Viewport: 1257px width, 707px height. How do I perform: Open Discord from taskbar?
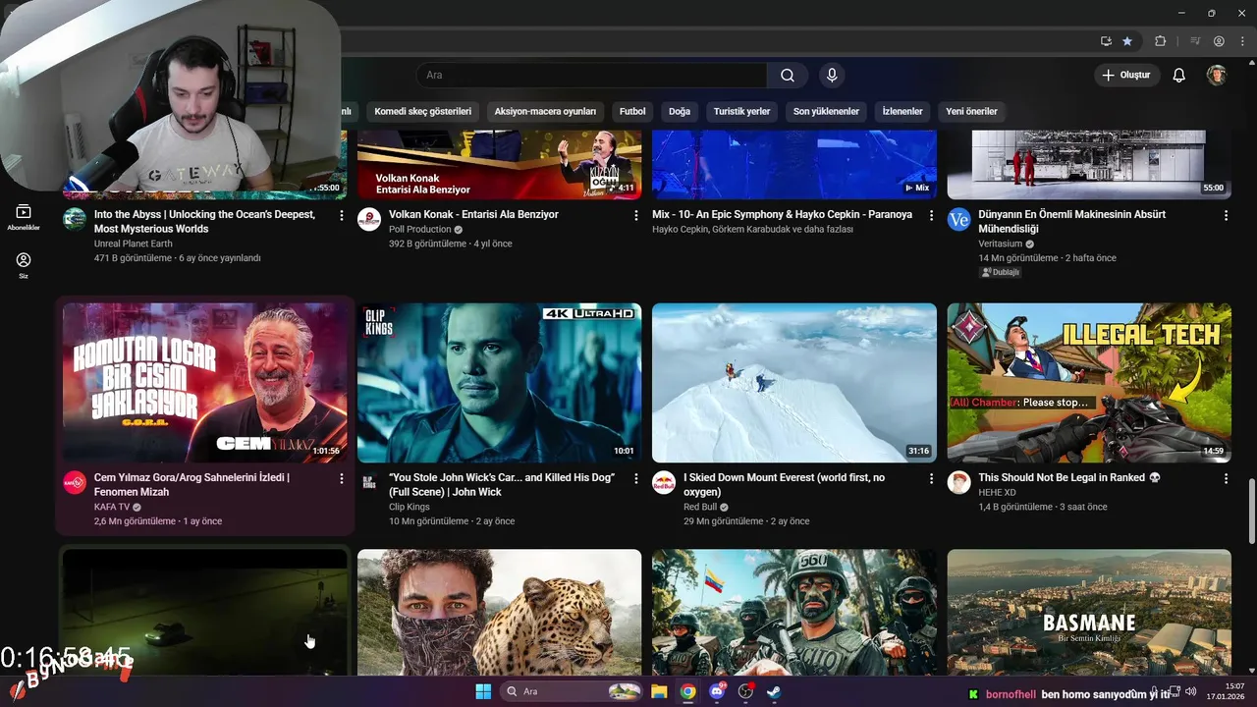click(x=717, y=691)
